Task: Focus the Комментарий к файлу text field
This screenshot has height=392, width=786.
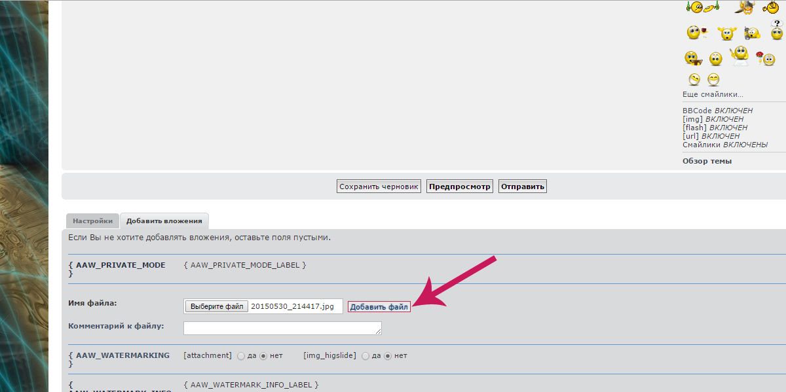Action: pos(282,328)
